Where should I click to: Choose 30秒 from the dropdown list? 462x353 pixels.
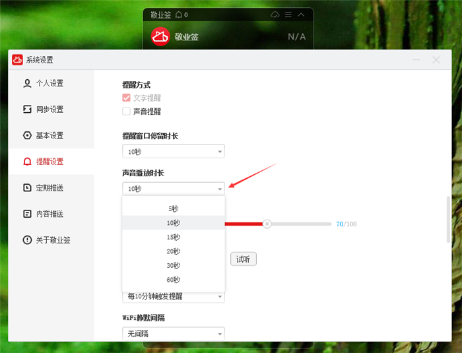point(174,265)
